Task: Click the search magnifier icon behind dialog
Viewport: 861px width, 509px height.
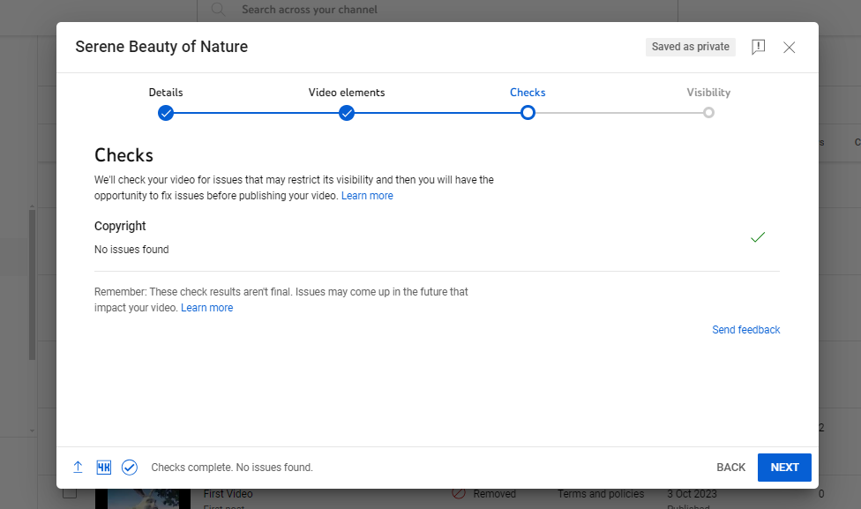Action: pyautogui.click(x=218, y=10)
